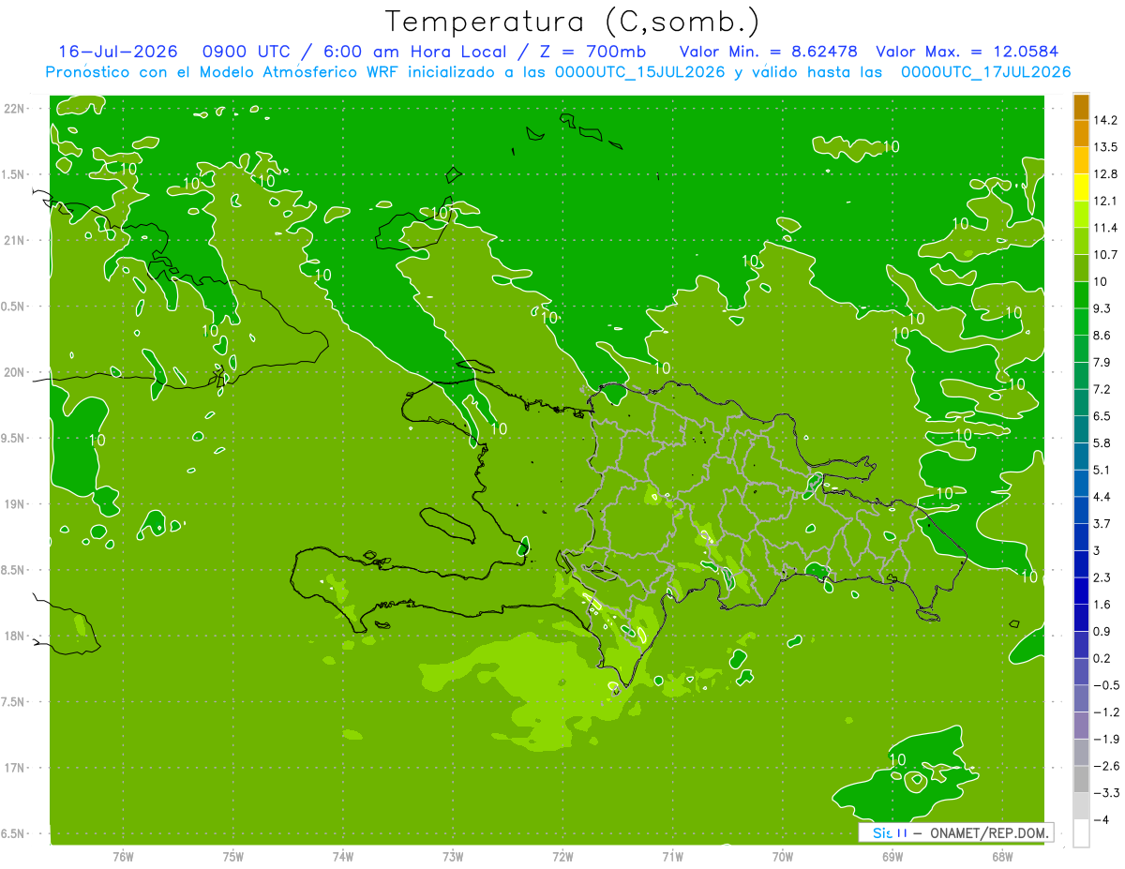Click the colorbar value "-0.5"
The height and width of the screenshot is (869, 1125).
point(1105,685)
